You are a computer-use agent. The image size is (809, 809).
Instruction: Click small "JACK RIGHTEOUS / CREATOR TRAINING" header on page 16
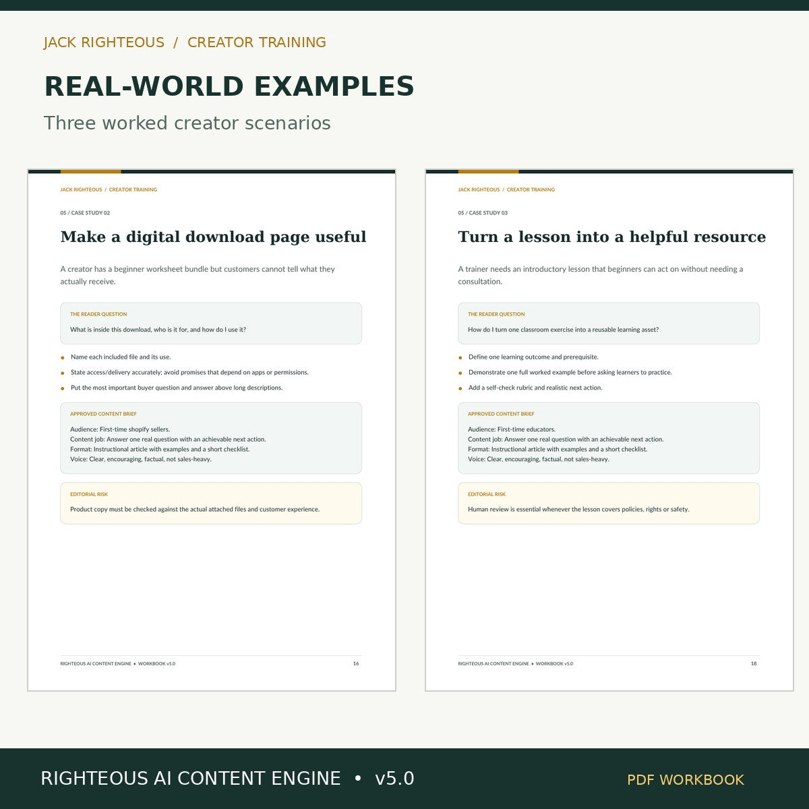coord(109,189)
